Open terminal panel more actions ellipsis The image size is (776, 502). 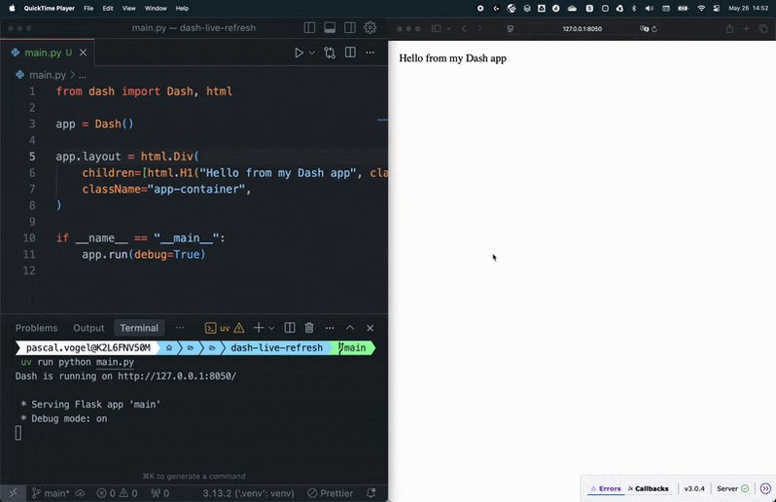[330, 328]
